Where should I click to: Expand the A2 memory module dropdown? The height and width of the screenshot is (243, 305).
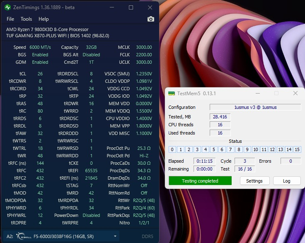pos(115,236)
